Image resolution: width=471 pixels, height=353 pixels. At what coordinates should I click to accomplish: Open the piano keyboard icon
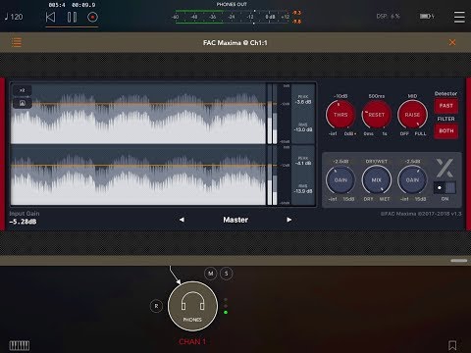20,345
